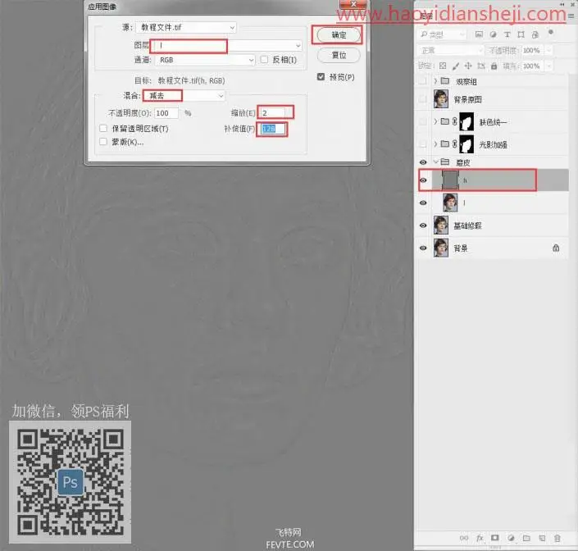Filter layers by pixel layer icon

(479, 34)
